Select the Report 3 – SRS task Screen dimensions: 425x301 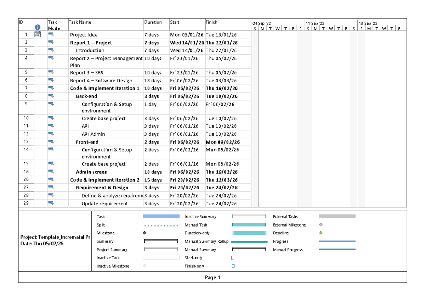[x=86, y=73]
